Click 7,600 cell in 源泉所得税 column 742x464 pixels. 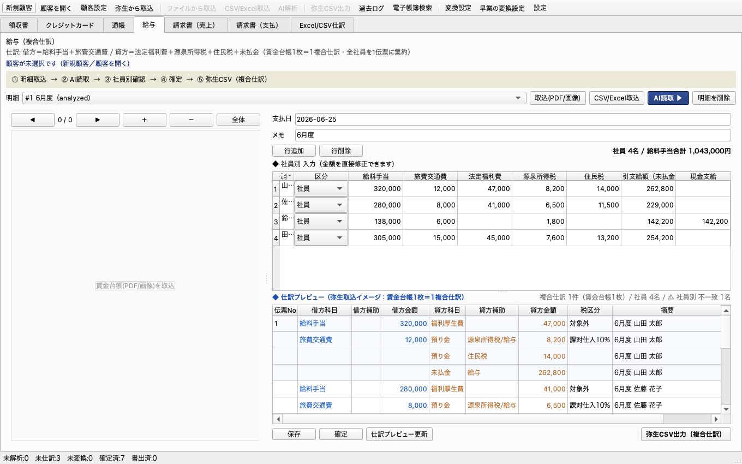tap(540, 237)
